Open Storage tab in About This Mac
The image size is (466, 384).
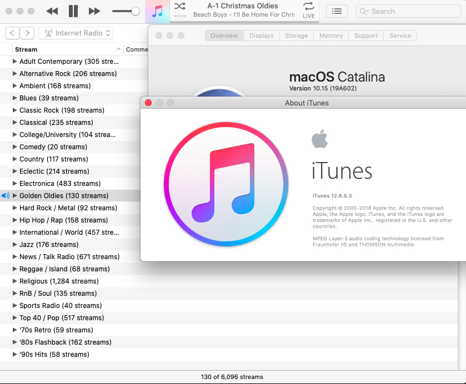point(296,36)
